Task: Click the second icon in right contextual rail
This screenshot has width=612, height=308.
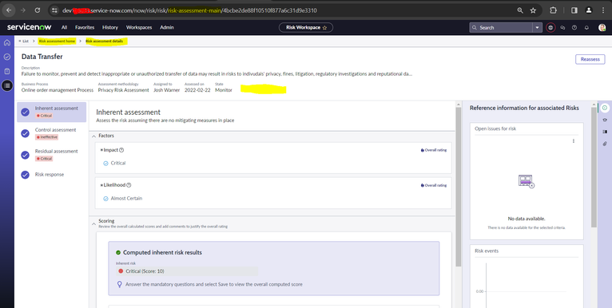Action: (x=605, y=120)
